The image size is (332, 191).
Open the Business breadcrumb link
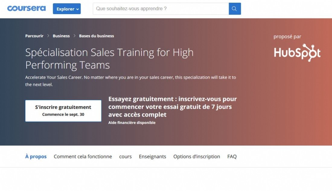coord(61,36)
